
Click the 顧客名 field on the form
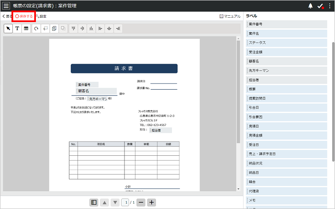click(96, 91)
